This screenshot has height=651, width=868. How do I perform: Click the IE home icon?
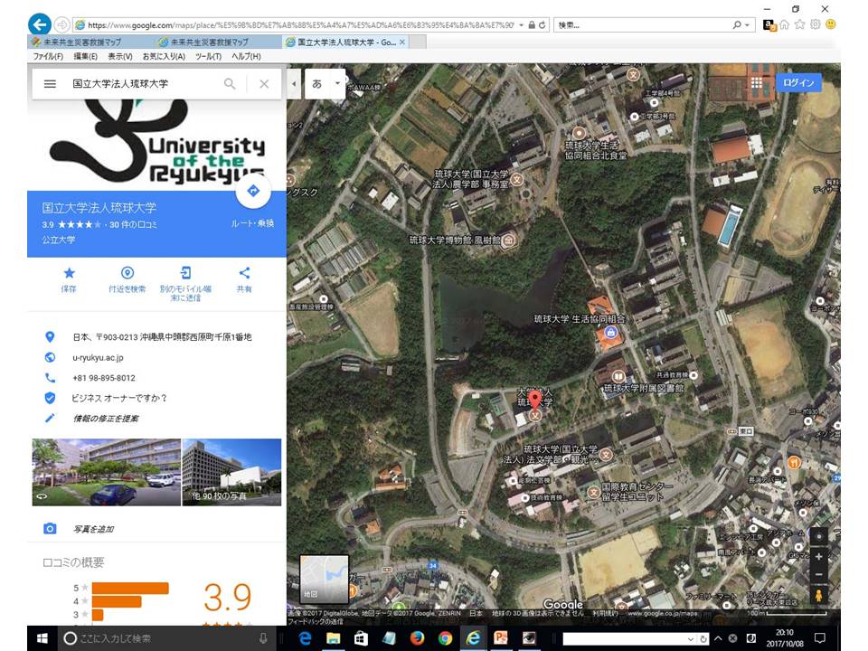coord(785,25)
